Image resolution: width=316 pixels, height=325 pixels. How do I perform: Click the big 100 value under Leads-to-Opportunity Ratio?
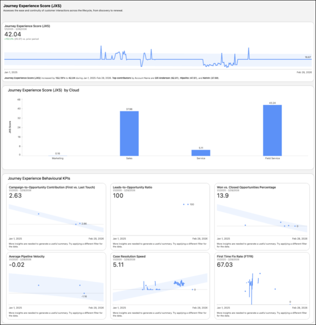tap(118, 195)
